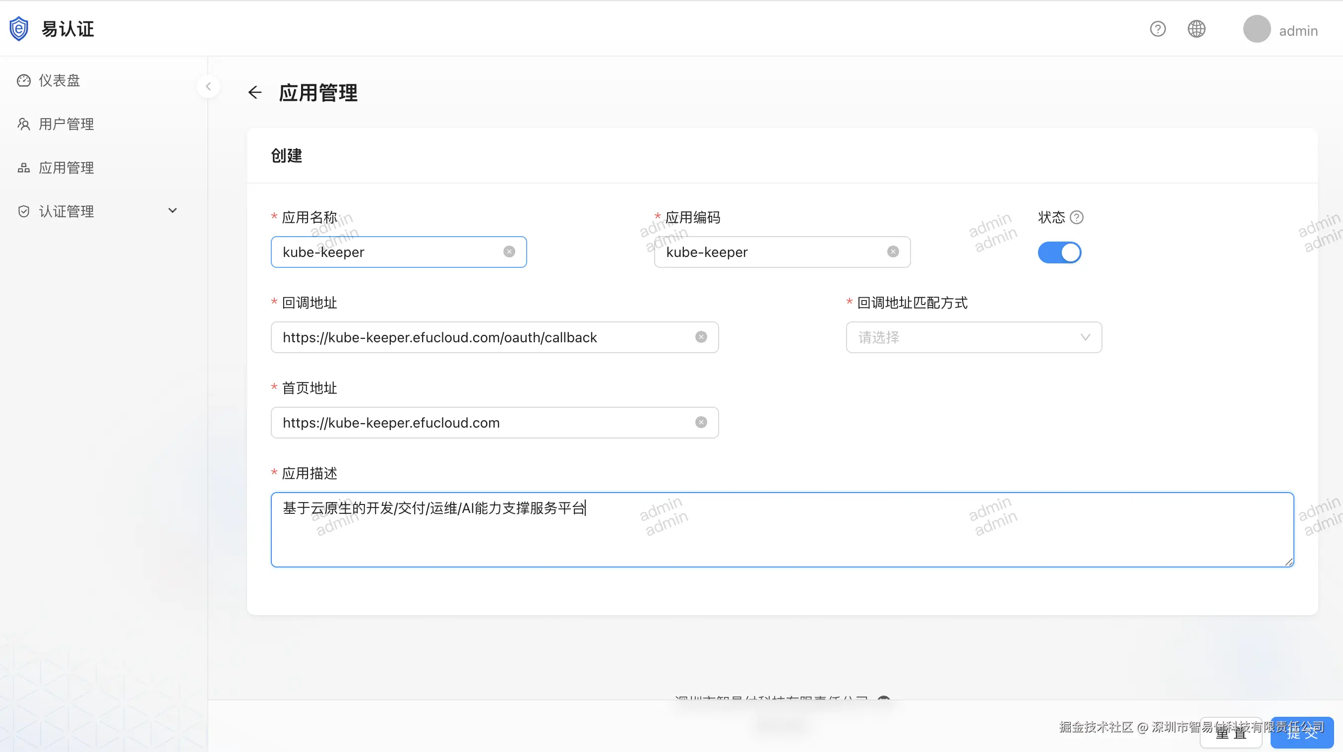Viewport: 1343px width, 752px height.
Task: Expand the 认证管理 menu chevron
Action: (173, 211)
